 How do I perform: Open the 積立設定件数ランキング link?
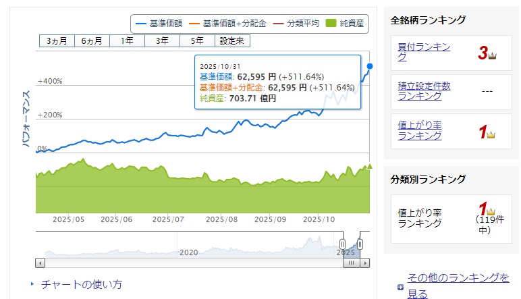coord(424,90)
